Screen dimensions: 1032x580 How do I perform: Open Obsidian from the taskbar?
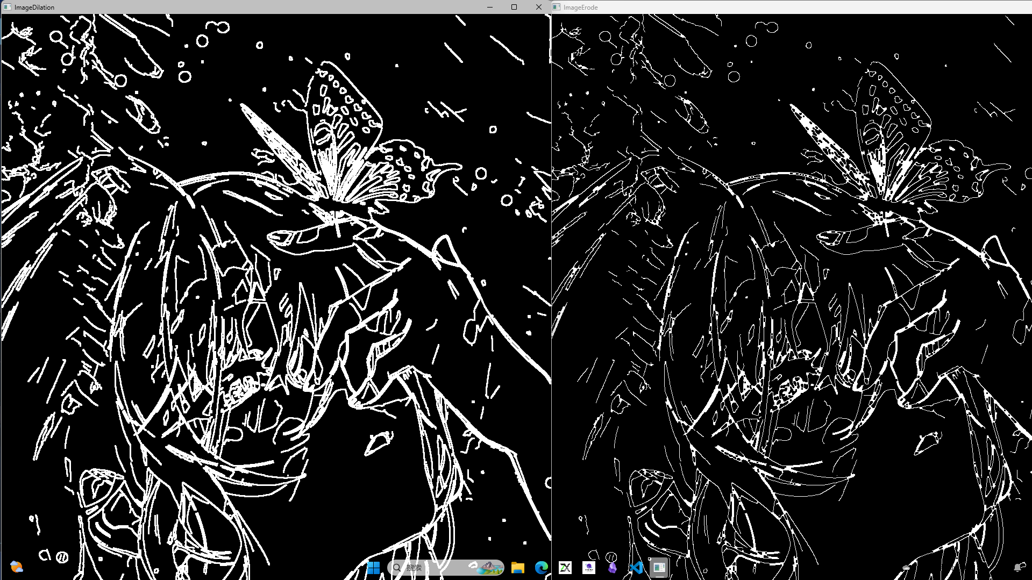[x=612, y=568]
